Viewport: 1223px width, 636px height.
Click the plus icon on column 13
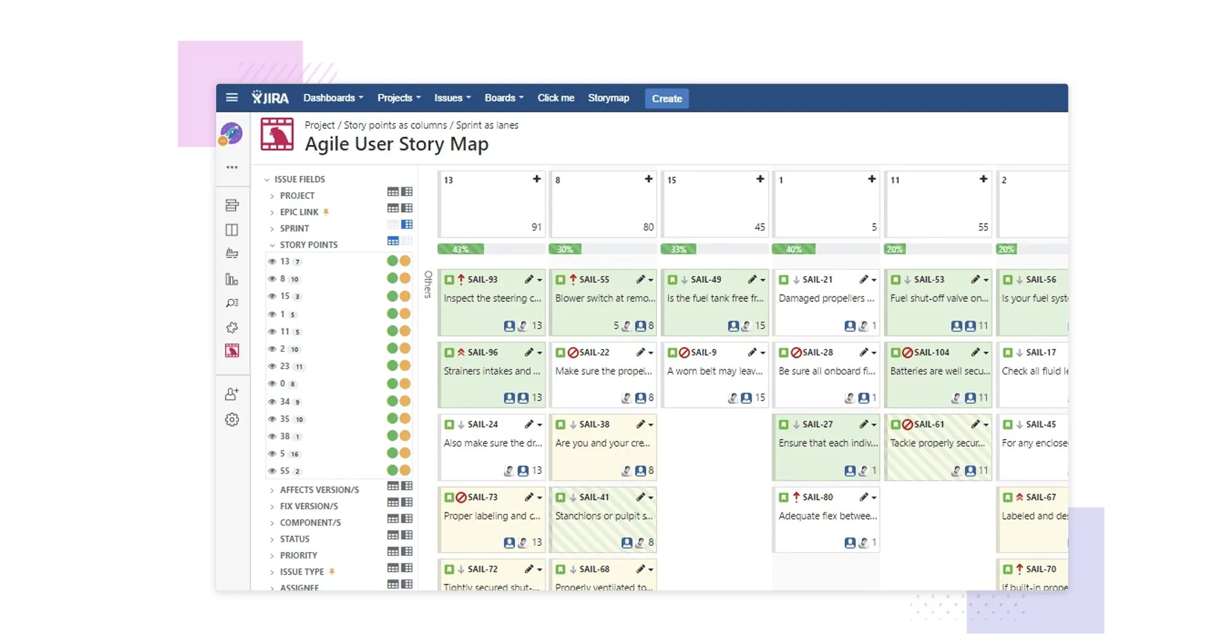coord(537,179)
